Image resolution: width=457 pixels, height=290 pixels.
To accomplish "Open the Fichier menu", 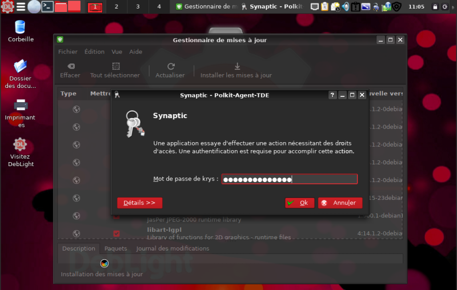I will (67, 51).
